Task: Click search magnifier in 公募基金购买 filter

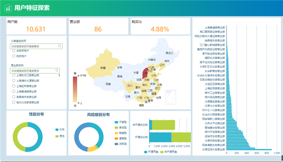Action: point(59,46)
